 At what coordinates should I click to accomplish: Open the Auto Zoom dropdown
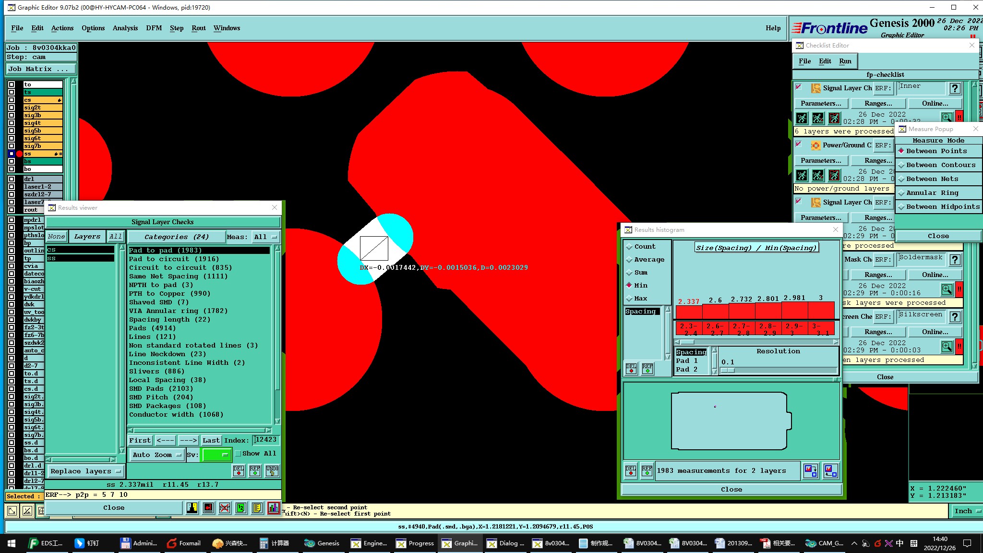[156, 455]
